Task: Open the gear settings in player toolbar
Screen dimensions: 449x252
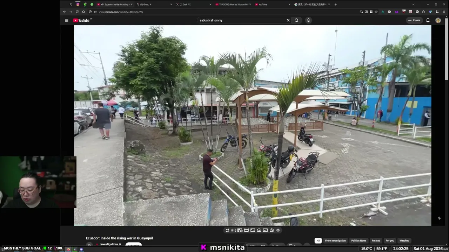Action: tap(278, 230)
